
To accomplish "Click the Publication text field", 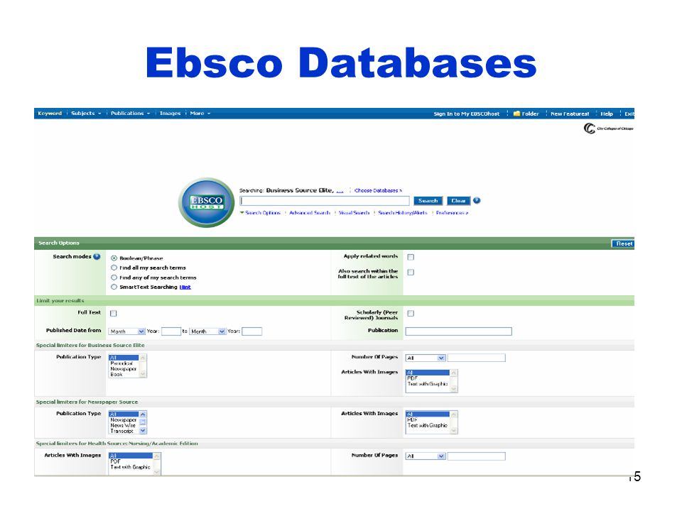I will click(x=458, y=331).
